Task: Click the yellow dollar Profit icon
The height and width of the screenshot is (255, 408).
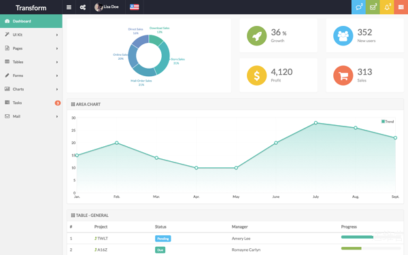Action: pyautogui.click(x=256, y=75)
